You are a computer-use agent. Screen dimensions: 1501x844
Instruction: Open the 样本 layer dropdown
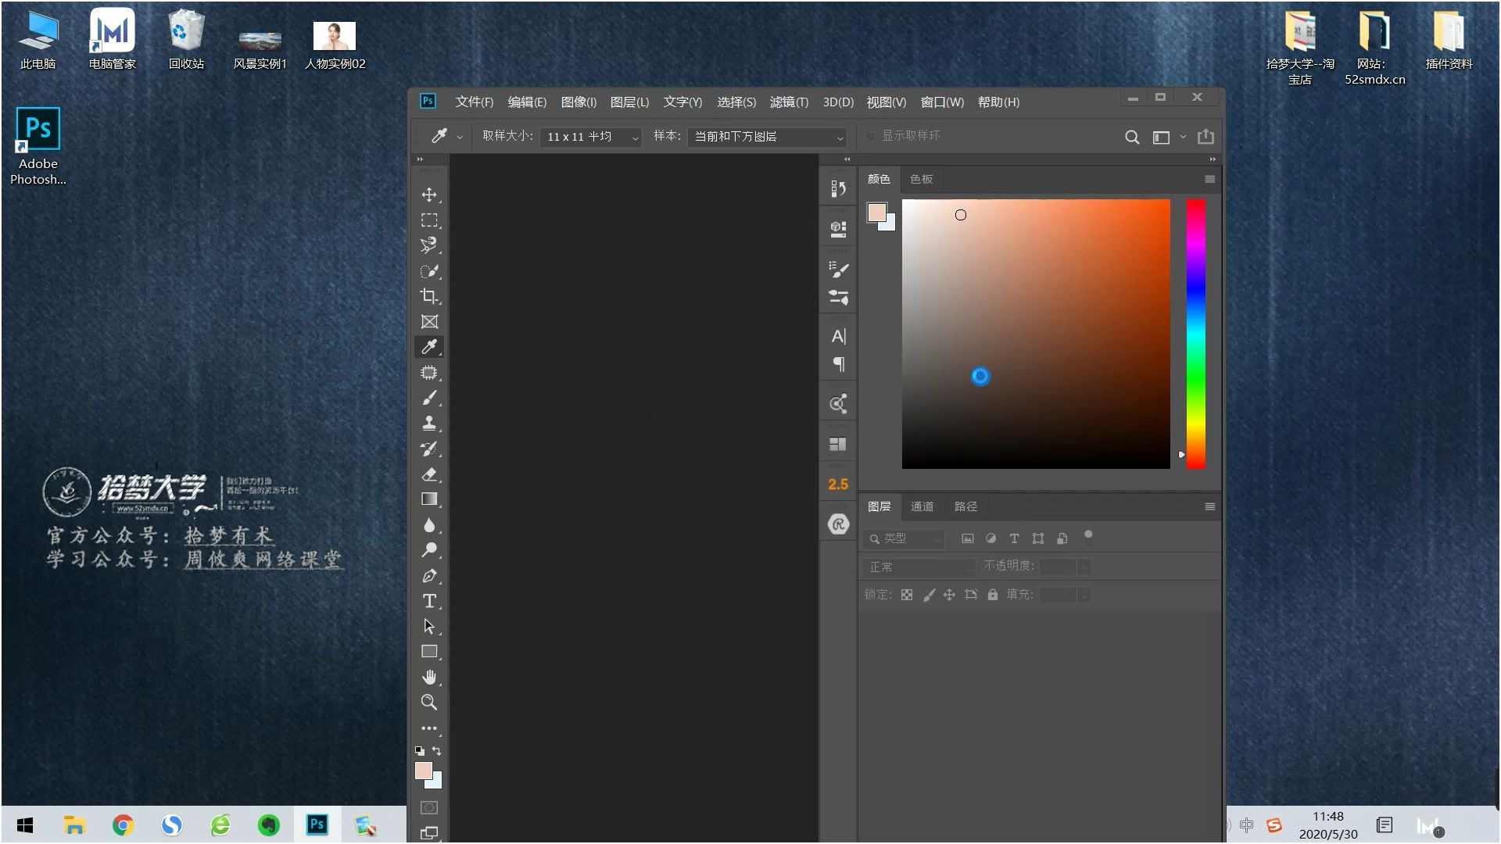(x=768, y=137)
